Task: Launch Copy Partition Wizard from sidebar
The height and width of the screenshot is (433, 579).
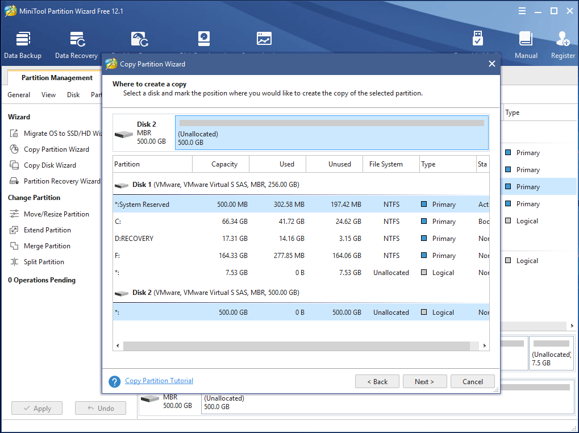Action: pyautogui.click(x=49, y=149)
